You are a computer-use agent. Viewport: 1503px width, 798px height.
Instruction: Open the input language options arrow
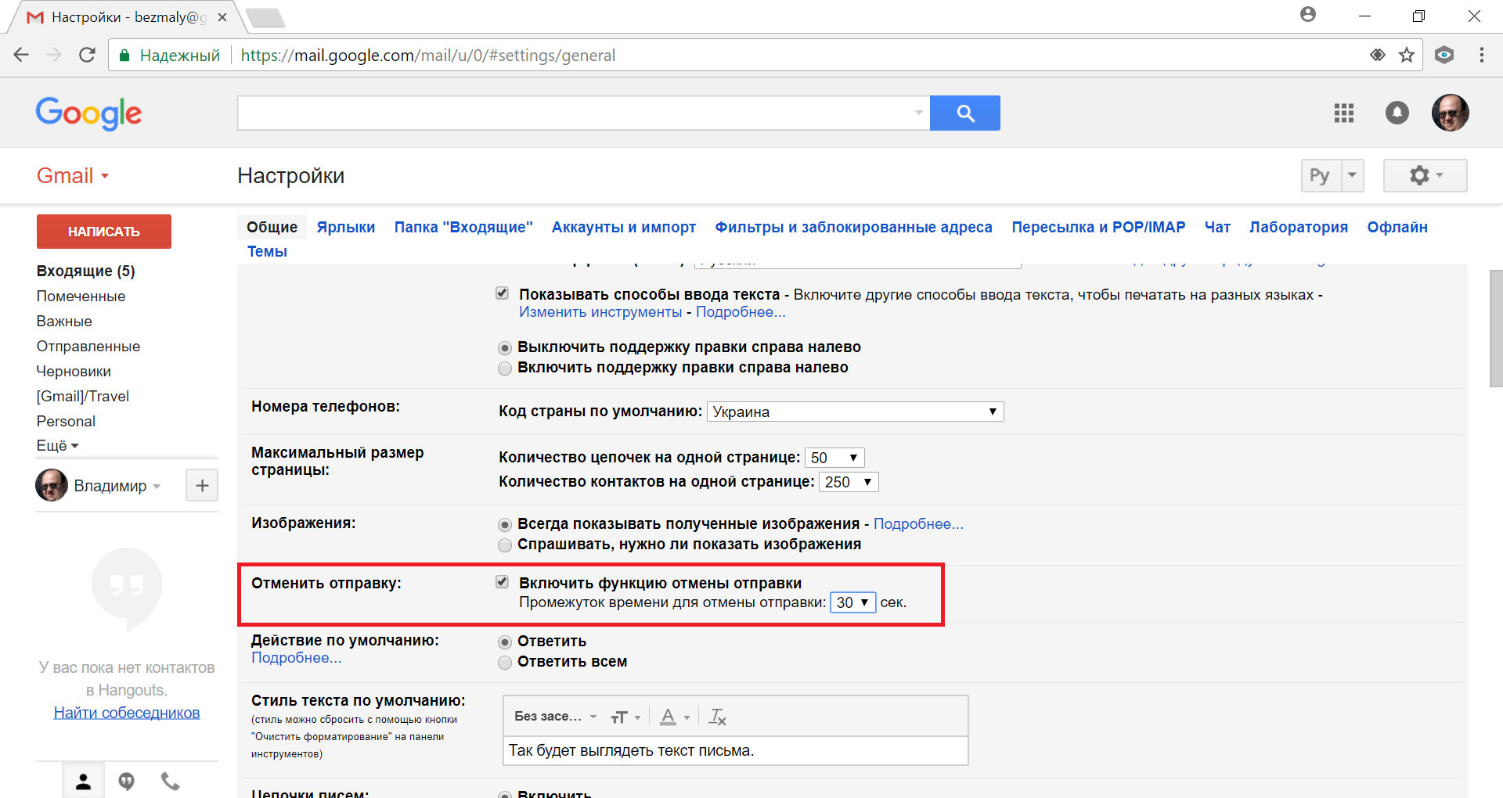[1353, 175]
